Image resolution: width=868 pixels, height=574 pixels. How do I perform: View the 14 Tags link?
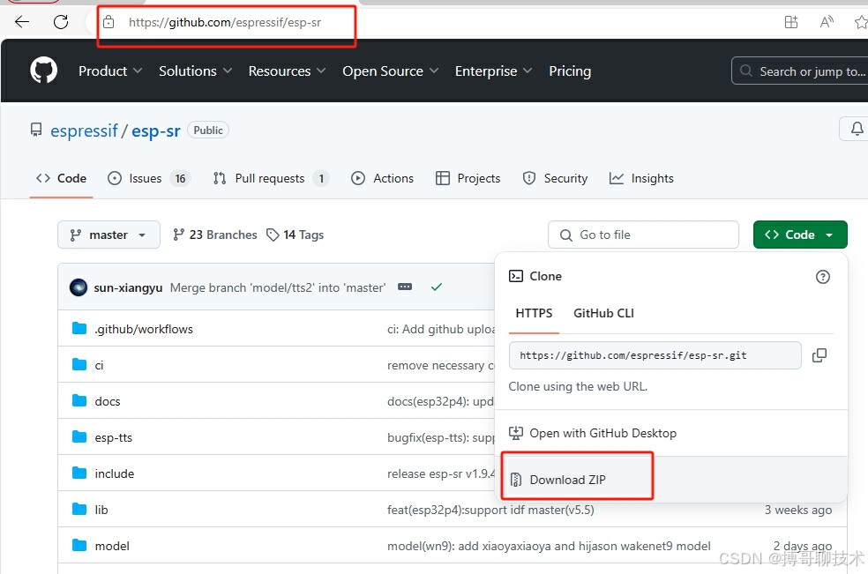295,235
